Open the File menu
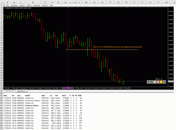 point(8,5)
